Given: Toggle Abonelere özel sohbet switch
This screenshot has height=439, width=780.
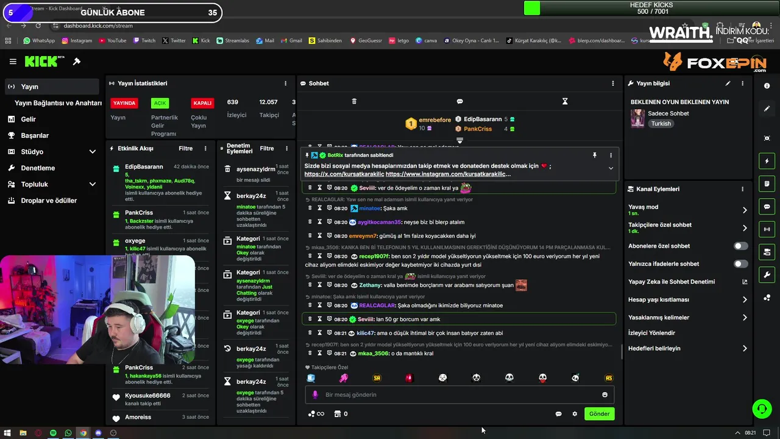Looking at the screenshot, I should [x=740, y=246].
